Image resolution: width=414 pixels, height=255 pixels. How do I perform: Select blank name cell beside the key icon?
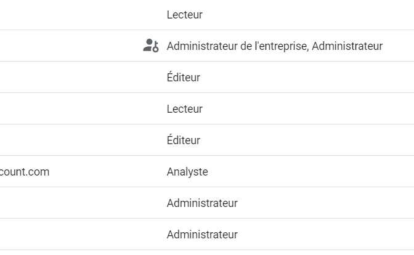coord(71,46)
